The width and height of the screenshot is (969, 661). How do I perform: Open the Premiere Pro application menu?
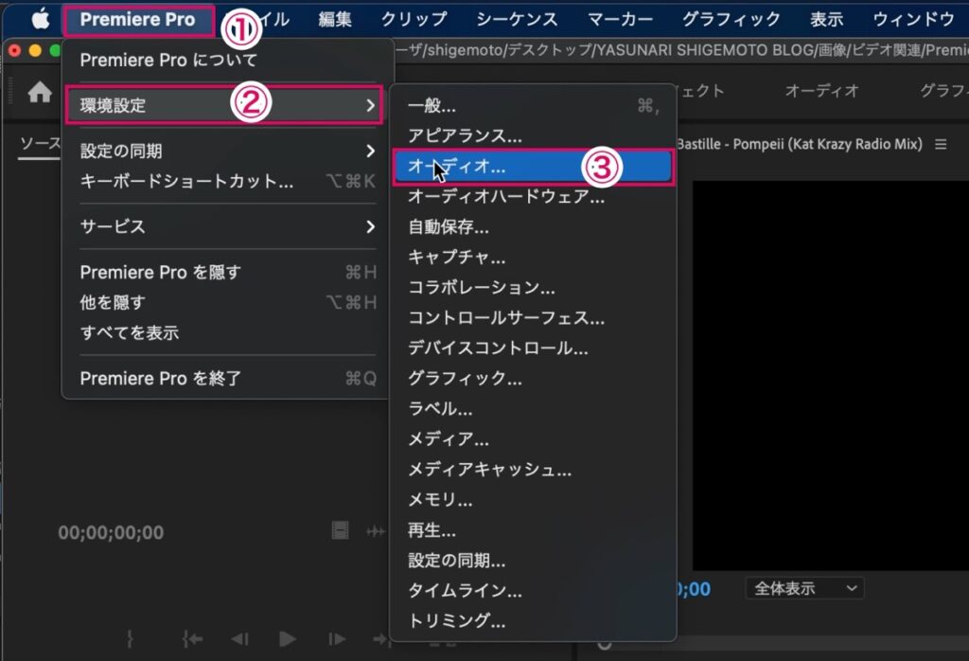click(x=138, y=20)
